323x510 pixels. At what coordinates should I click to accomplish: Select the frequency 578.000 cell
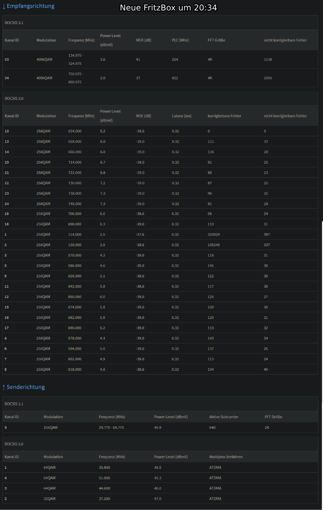pyautogui.click(x=75, y=339)
